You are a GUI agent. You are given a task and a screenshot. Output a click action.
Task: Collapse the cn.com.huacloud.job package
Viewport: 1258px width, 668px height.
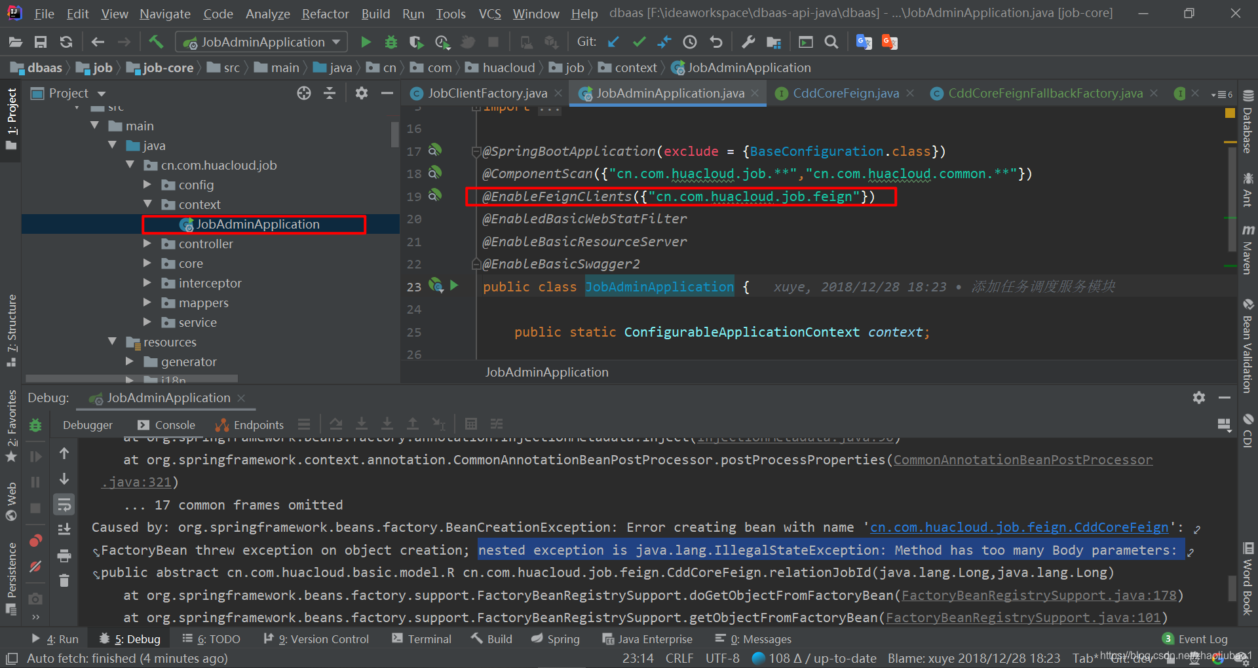point(130,165)
